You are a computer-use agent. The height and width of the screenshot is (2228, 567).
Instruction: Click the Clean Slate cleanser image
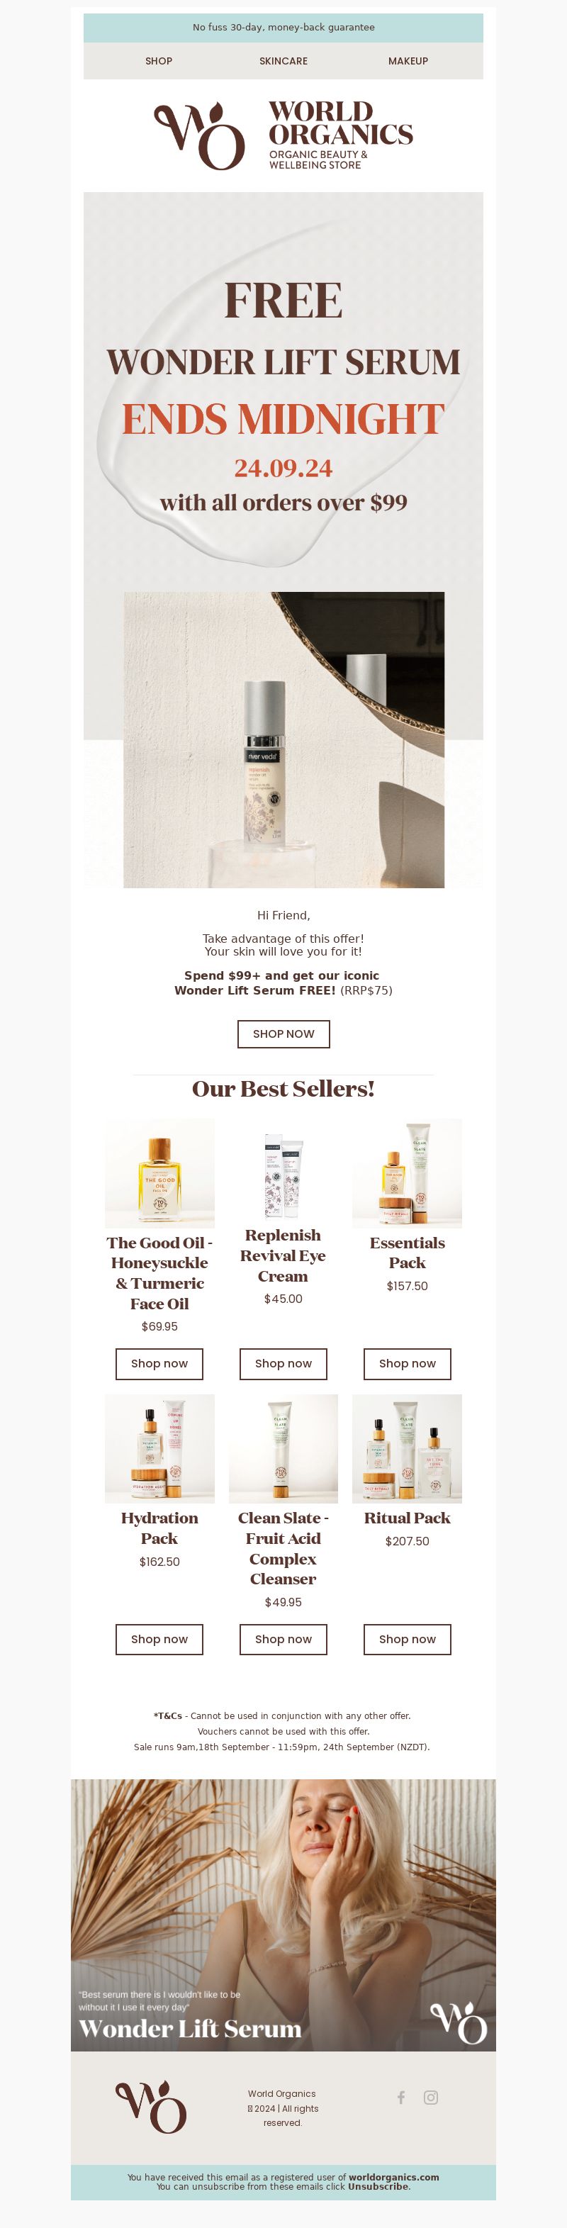click(x=283, y=1449)
